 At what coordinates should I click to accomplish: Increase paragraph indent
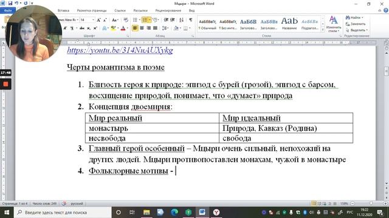tap(173, 20)
